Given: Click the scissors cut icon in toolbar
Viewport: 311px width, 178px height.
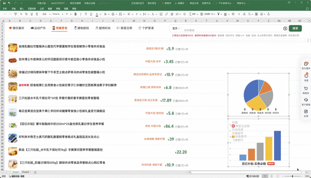Looking at the screenshot, I should (x=244, y=14).
